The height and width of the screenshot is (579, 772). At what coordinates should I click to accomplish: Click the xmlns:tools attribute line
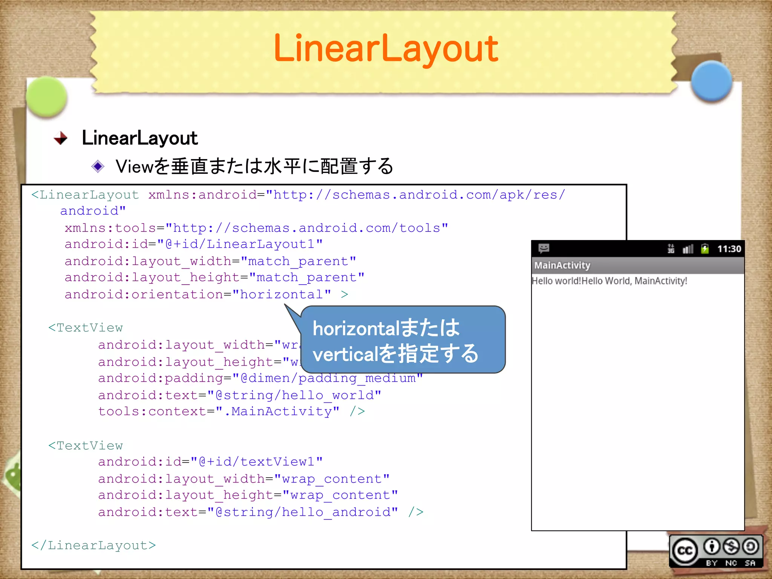256,228
